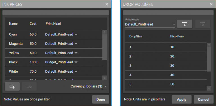Select Cyan cost value 60.0
The height and width of the screenshot is (106, 216).
point(33,34)
